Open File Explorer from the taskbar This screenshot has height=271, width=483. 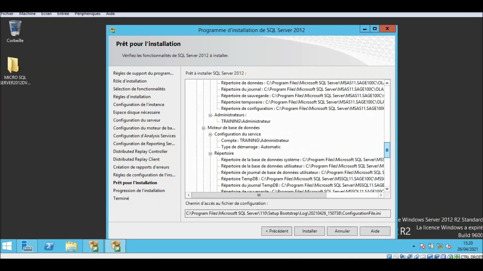coord(71,246)
